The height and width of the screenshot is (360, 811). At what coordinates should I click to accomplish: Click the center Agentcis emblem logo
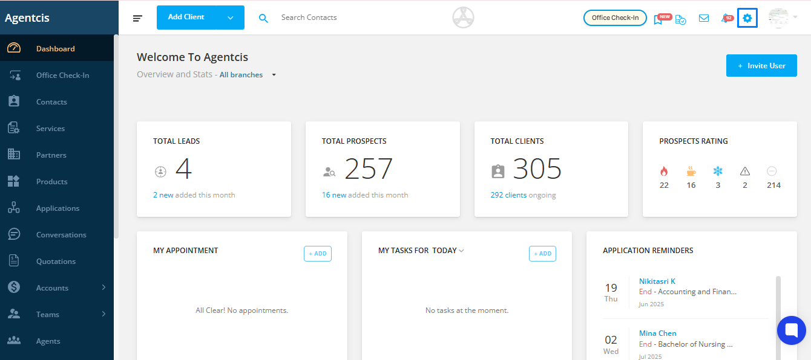[x=463, y=18]
